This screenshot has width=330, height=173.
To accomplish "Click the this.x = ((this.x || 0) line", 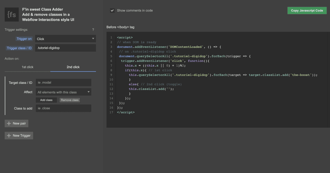I will coord(155,65).
